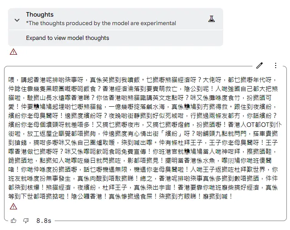Give the response a thumbs down
Viewport: 290px width, 230px height.
tap(26, 221)
